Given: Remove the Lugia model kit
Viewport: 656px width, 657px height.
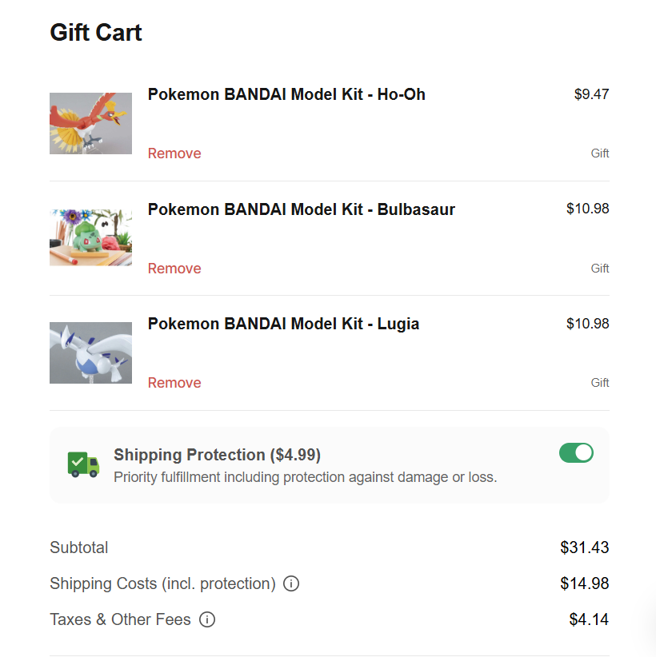Looking at the screenshot, I should click(174, 383).
